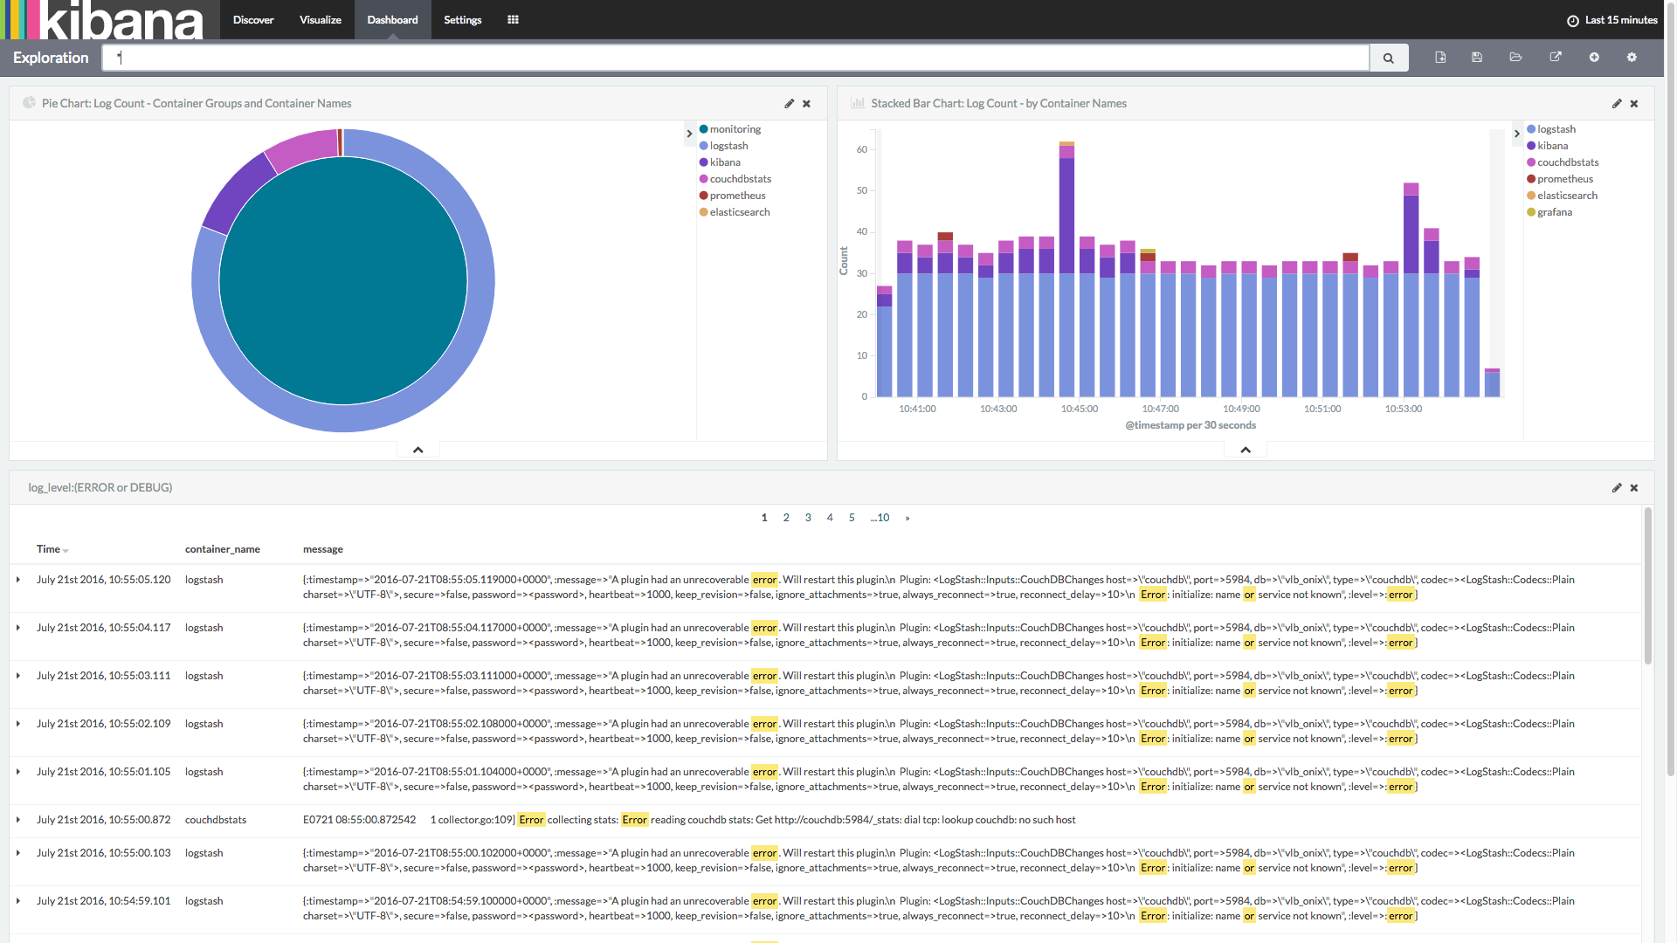Viewport: 1677px width, 943px height.
Task: Toggle the logstash series in pie legend
Action: tap(728, 146)
